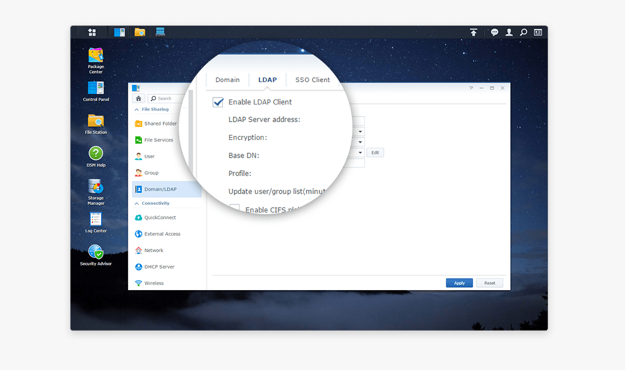
Task: Open File Station from the taskbar
Action: (x=139, y=32)
